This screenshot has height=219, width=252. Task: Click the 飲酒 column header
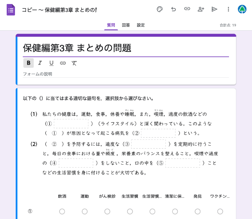[62, 196]
